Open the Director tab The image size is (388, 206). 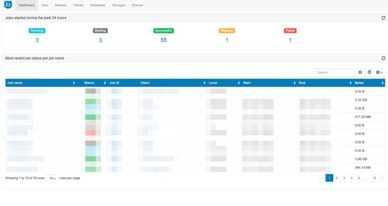pos(138,5)
